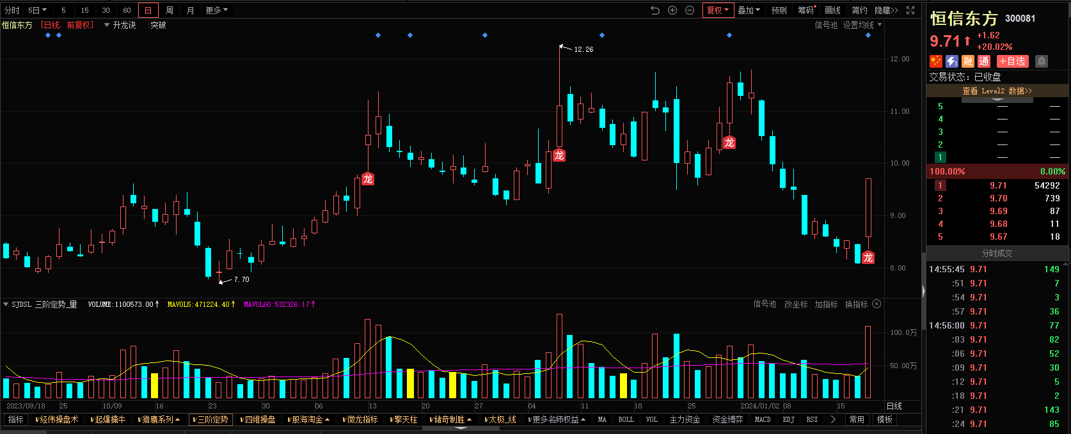Select the 60 minute period
This screenshot has width=1071, height=434.
127,10
